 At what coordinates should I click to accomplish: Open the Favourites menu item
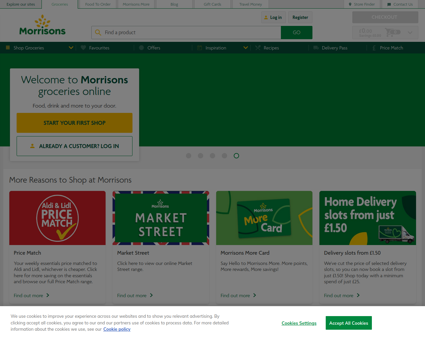tap(99, 48)
